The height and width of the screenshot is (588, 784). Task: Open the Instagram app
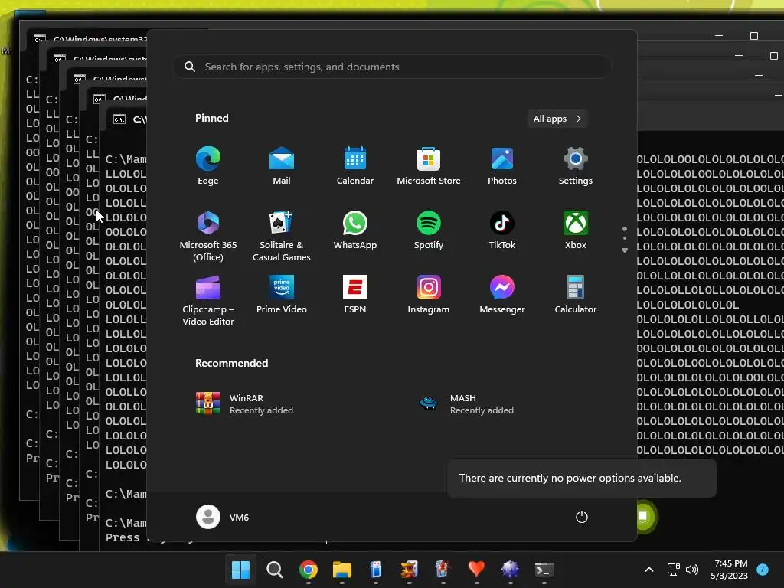[429, 295]
